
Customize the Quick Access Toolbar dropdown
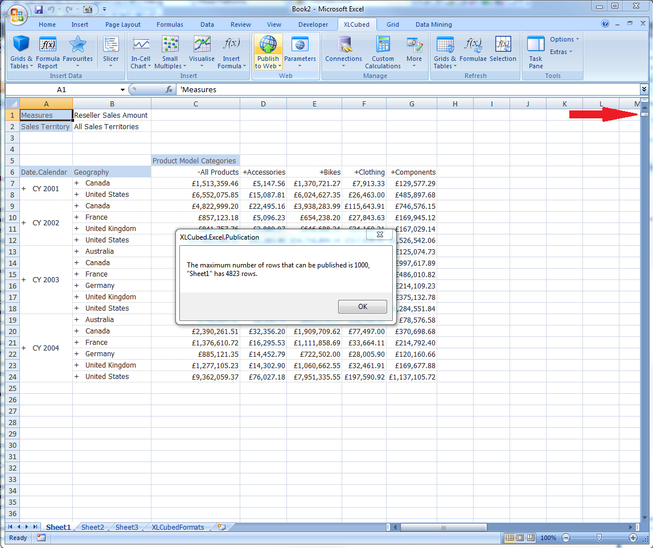[x=104, y=9]
